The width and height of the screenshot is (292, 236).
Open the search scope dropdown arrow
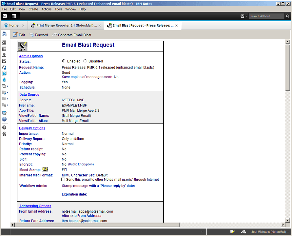point(246,16)
